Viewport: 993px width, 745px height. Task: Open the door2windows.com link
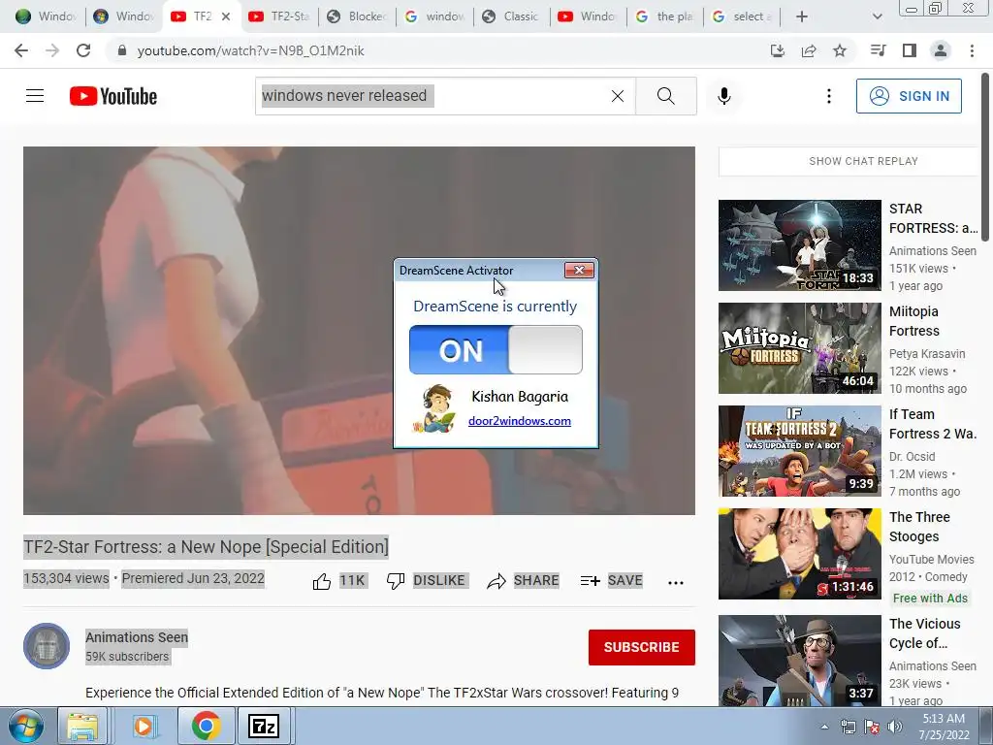click(x=520, y=421)
